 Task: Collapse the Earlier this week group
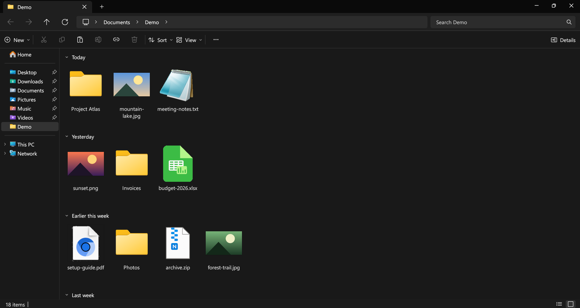(x=67, y=216)
